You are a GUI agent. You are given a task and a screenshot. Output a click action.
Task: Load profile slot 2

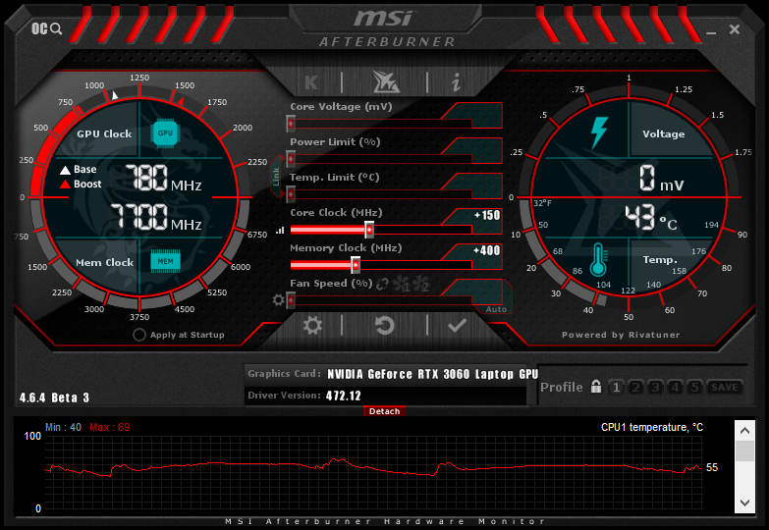635,388
